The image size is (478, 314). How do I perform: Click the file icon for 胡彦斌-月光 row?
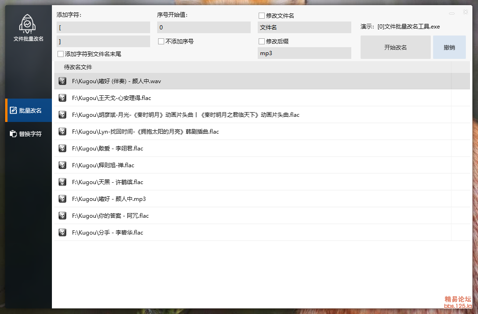coord(63,114)
